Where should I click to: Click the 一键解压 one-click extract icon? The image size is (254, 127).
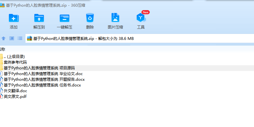coord(65,18)
